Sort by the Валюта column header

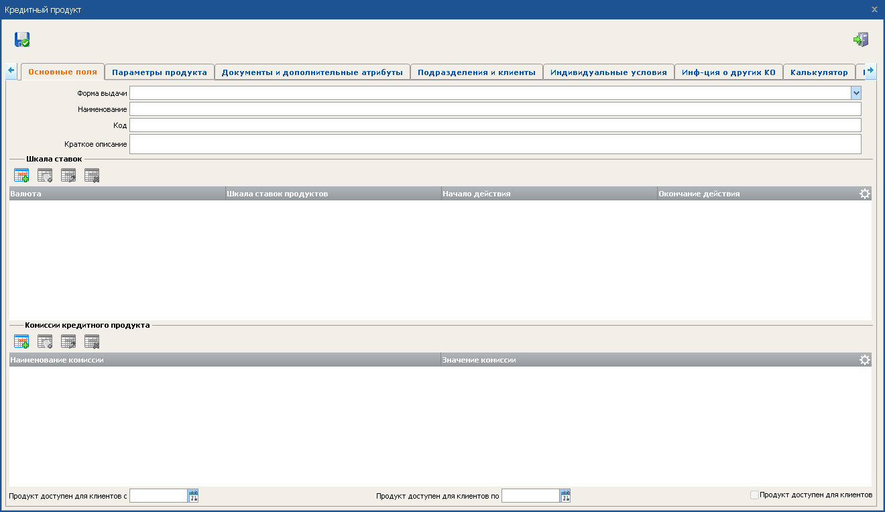click(x=117, y=194)
